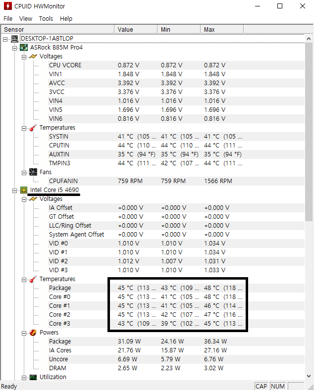Collapse the motherboard Voltages group

point(24,57)
